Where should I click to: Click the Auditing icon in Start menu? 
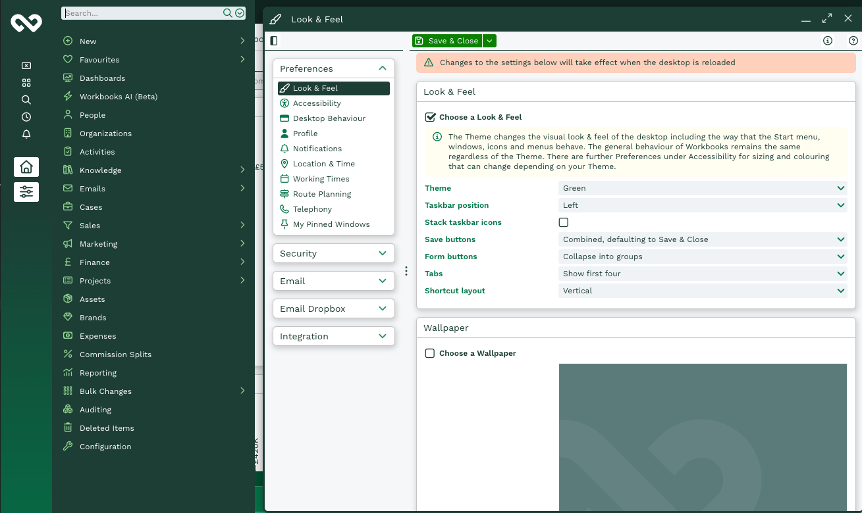pos(68,409)
